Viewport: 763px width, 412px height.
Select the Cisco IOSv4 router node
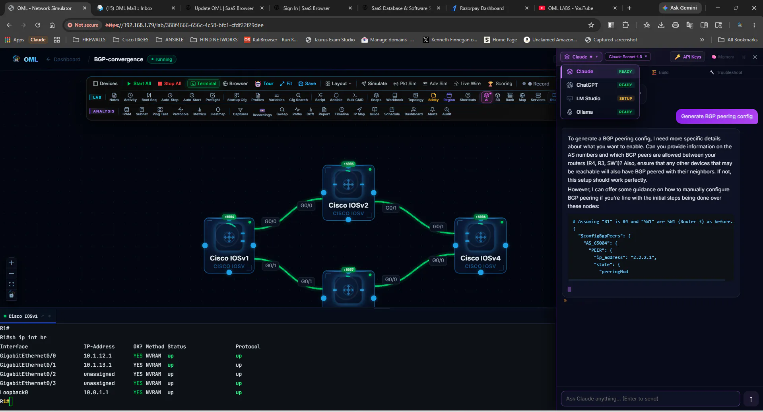[480, 245]
